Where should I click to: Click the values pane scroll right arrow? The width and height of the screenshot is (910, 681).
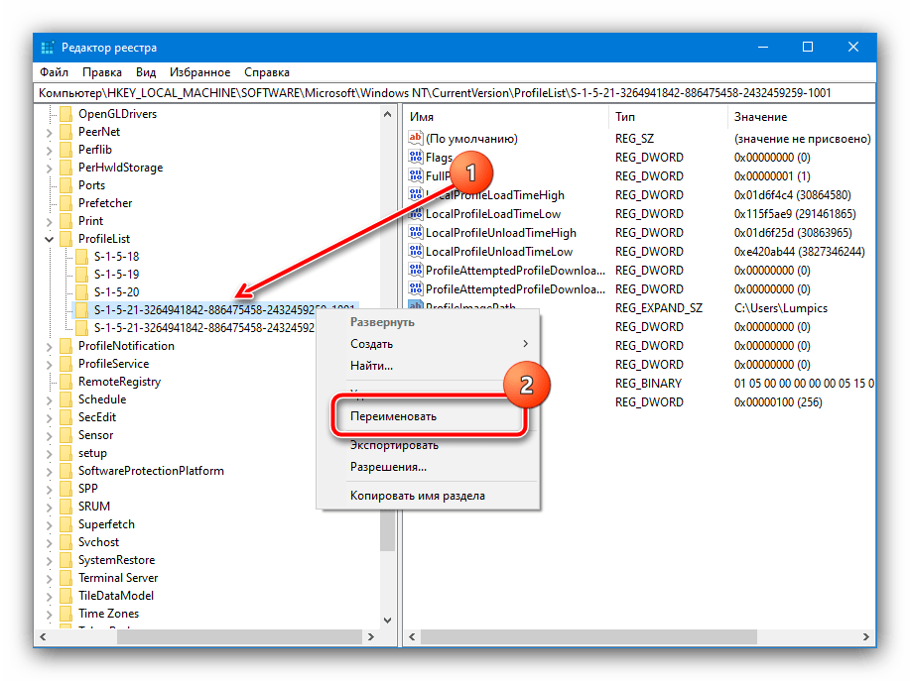pyautogui.click(x=866, y=637)
